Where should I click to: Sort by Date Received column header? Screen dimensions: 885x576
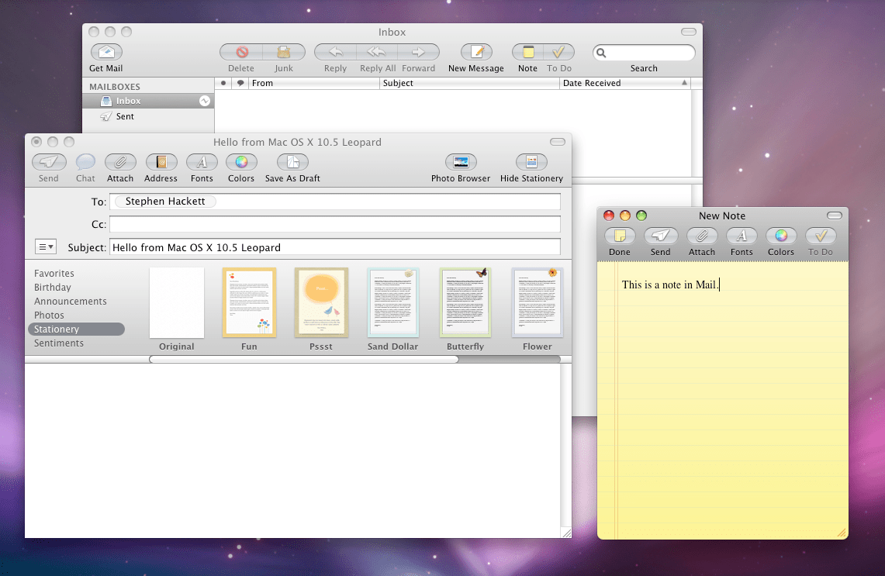click(624, 83)
